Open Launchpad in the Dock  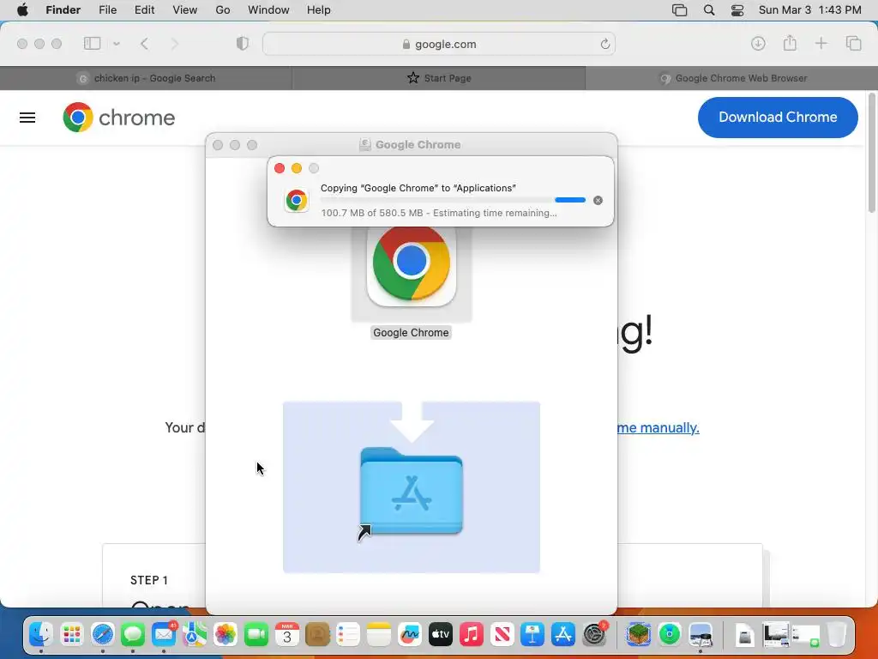[72, 634]
